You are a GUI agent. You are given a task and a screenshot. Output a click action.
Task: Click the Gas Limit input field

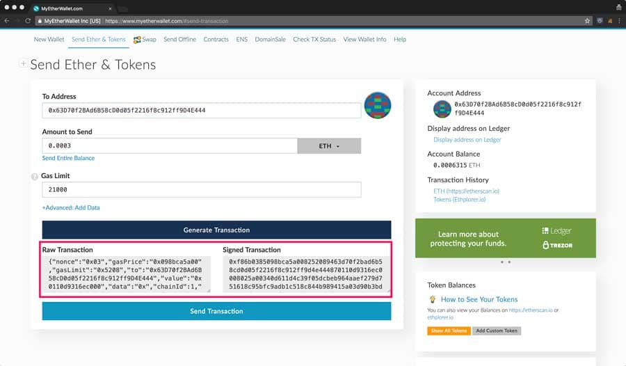click(202, 189)
